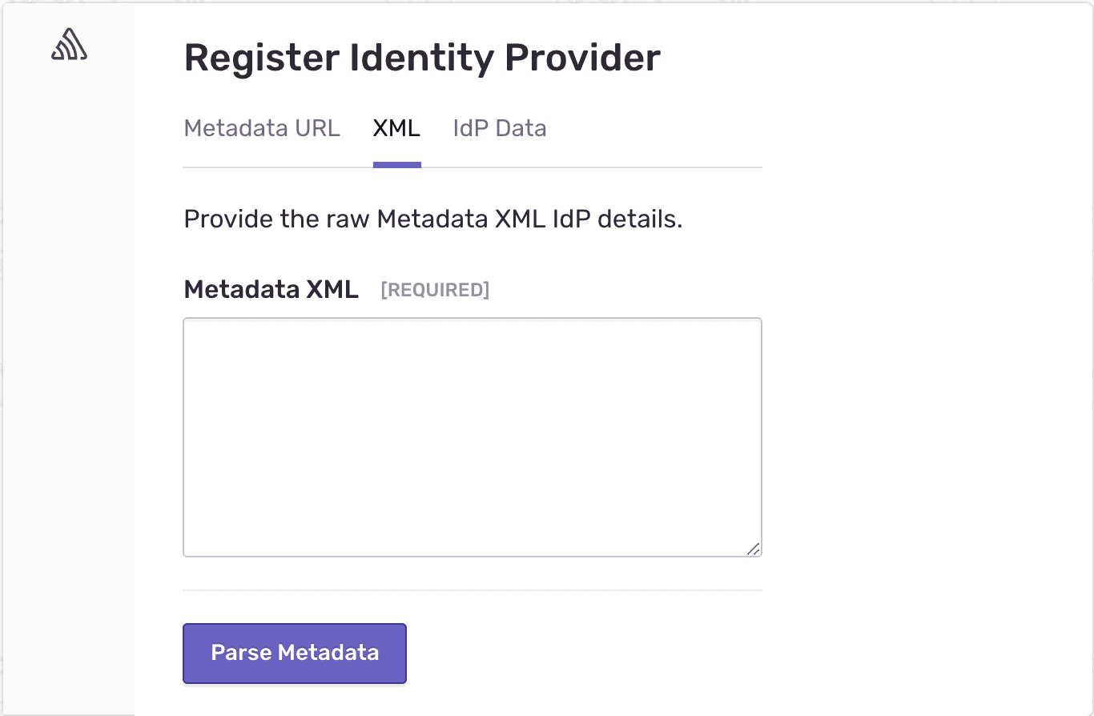Screen dimensions: 1094x716
Task: Click the Register Identity Provider heading
Action: [422, 56]
